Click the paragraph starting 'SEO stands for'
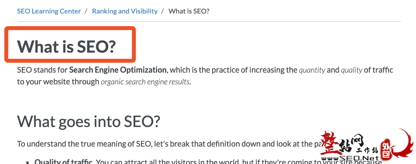 tap(205, 76)
